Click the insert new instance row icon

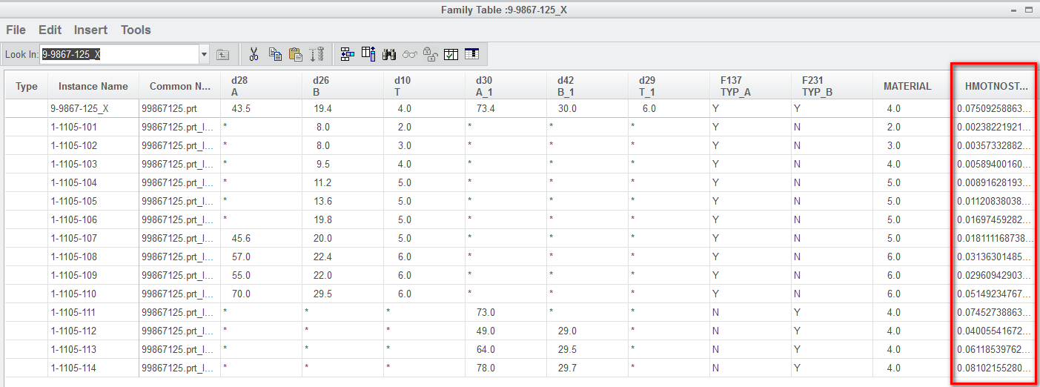point(347,54)
